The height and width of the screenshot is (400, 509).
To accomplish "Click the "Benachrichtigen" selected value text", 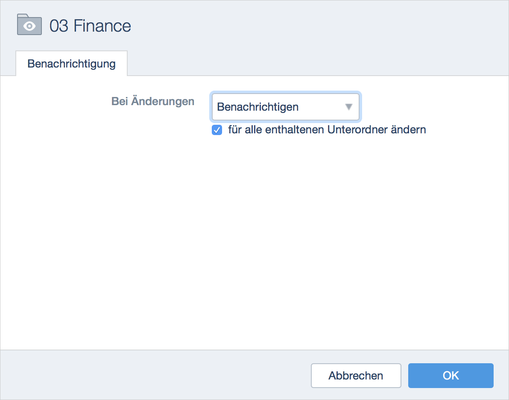I will tap(257, 107).
